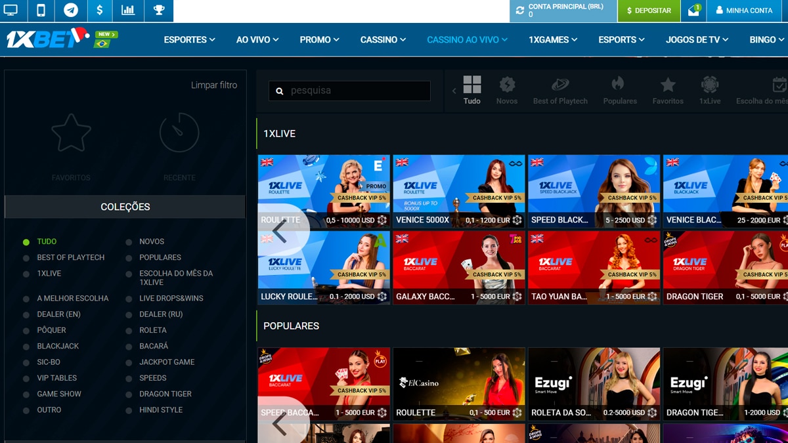Go to previous Populares games slide
The height and width of the screenshot is (443, 788).
pyautogui.click(x=280, y=423)
